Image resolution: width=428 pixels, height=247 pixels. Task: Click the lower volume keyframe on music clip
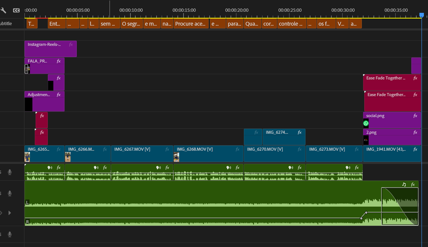(361, 218)
